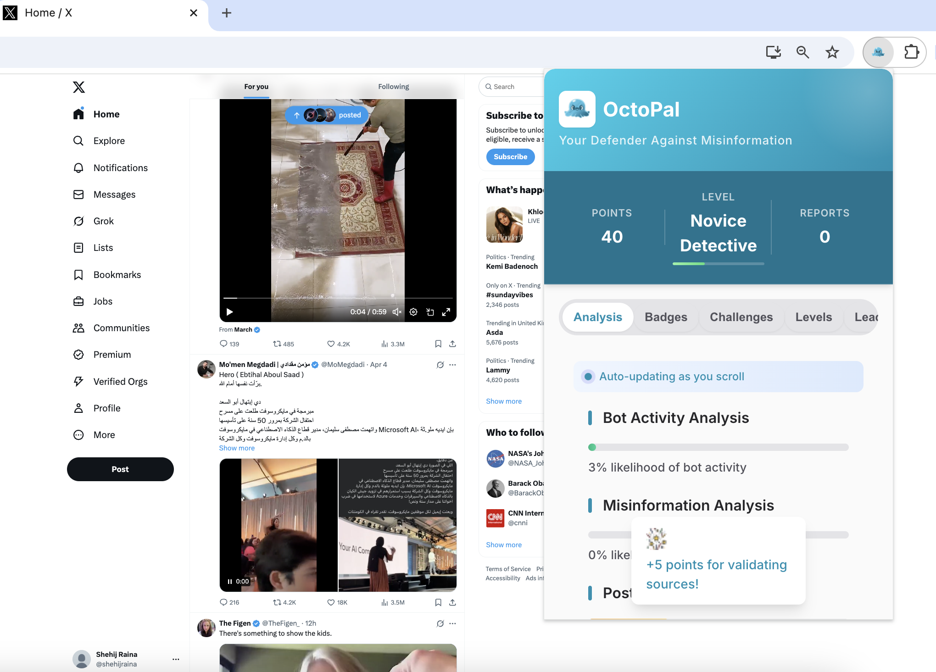
Task: Share Mo'men Megdadi's post via share icon
Action: pyautogui.click(x=452, y=602)
